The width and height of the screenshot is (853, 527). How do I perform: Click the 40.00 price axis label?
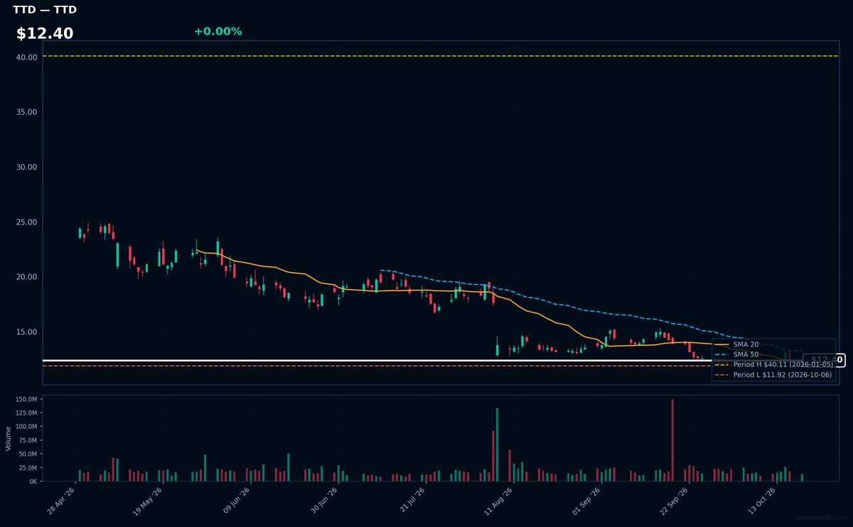click(27, 57)
